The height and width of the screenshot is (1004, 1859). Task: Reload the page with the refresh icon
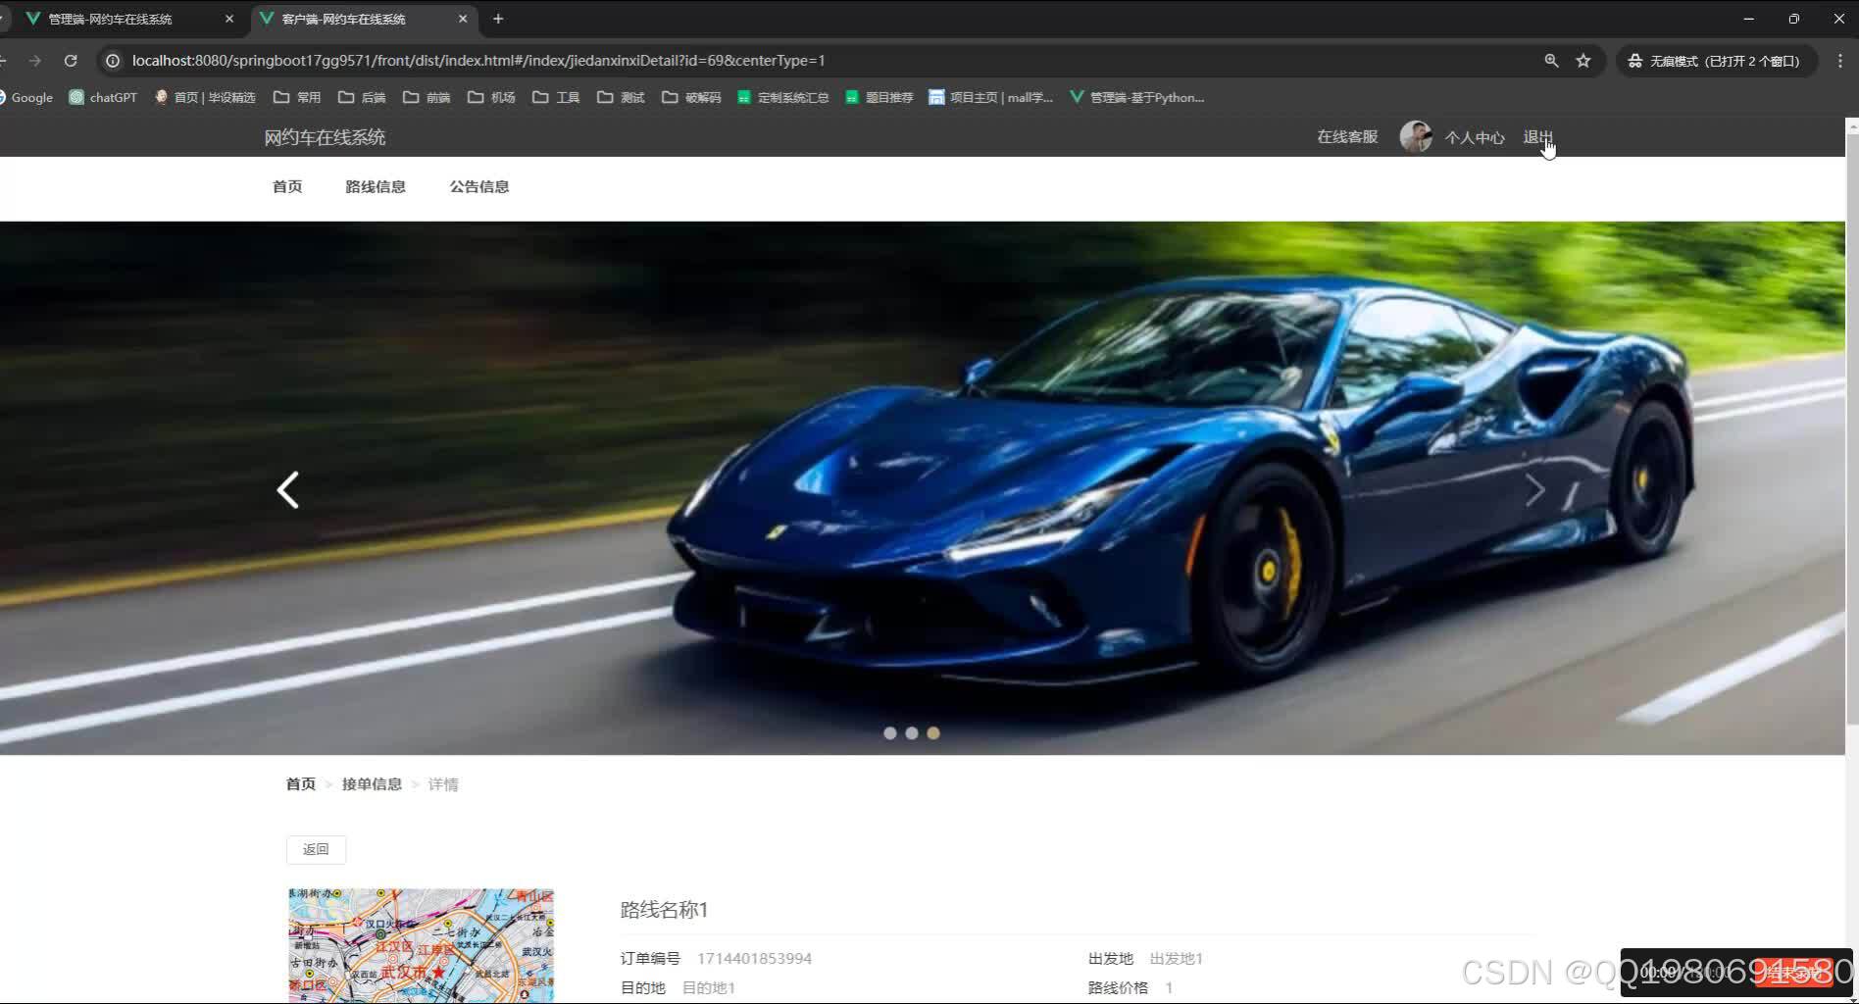(70, 60)
